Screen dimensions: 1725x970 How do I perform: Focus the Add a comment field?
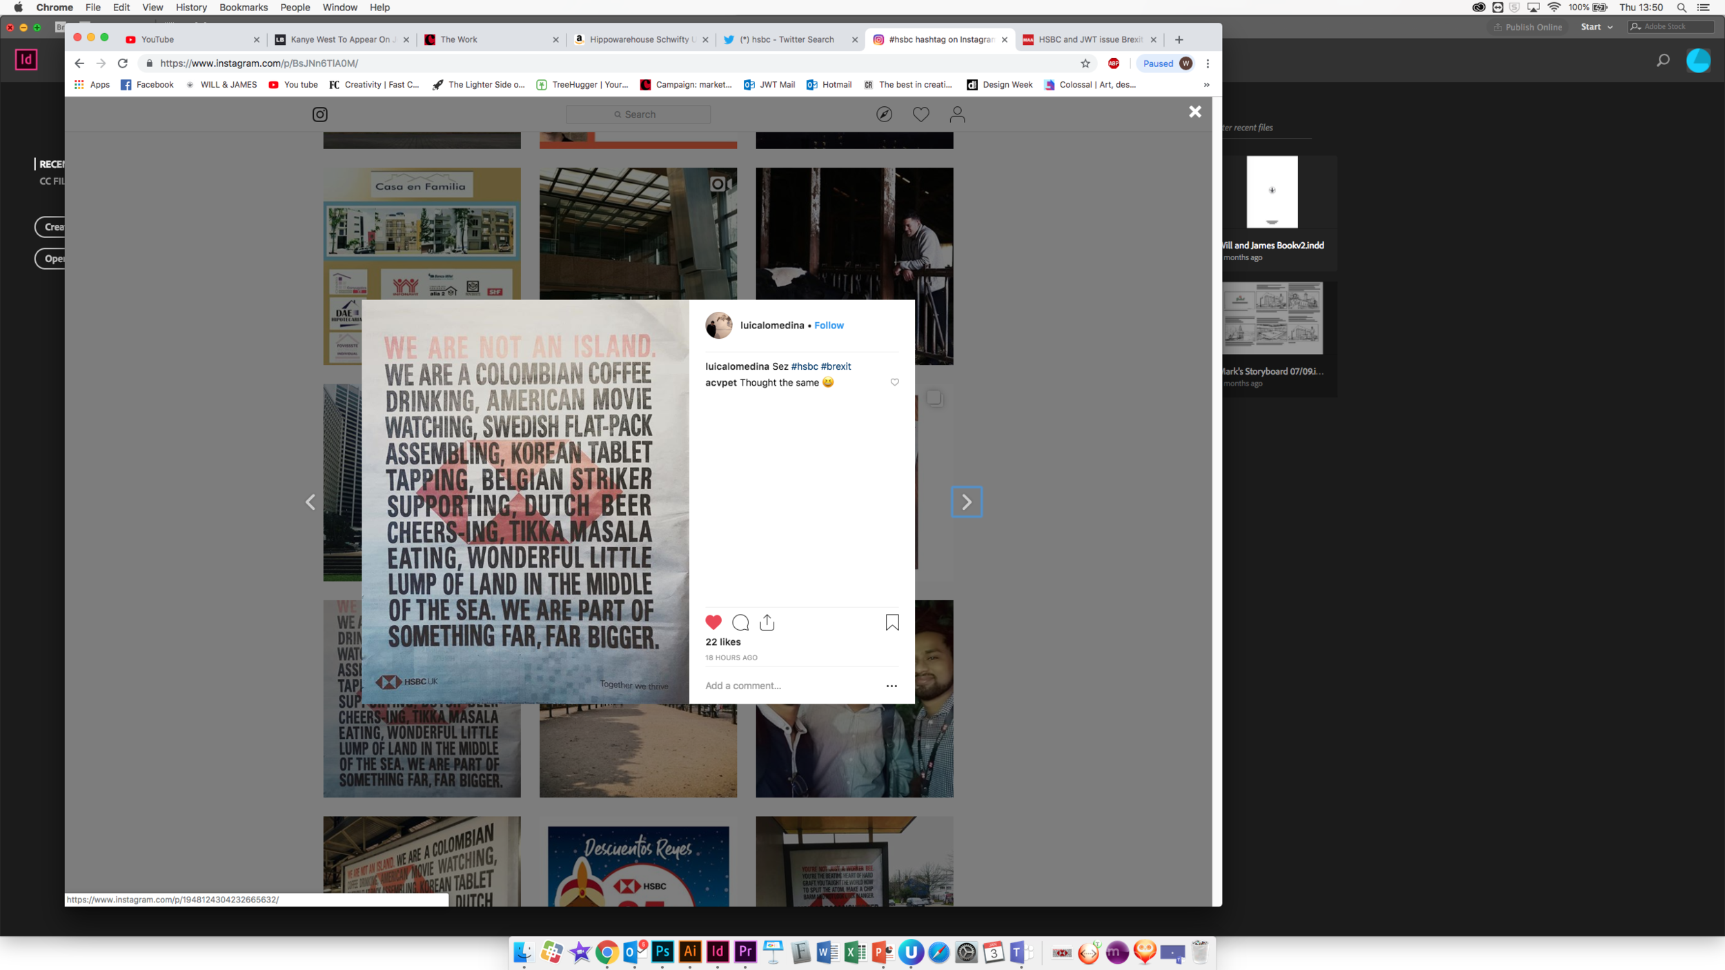pyautogui.click(x=790, y=686)
